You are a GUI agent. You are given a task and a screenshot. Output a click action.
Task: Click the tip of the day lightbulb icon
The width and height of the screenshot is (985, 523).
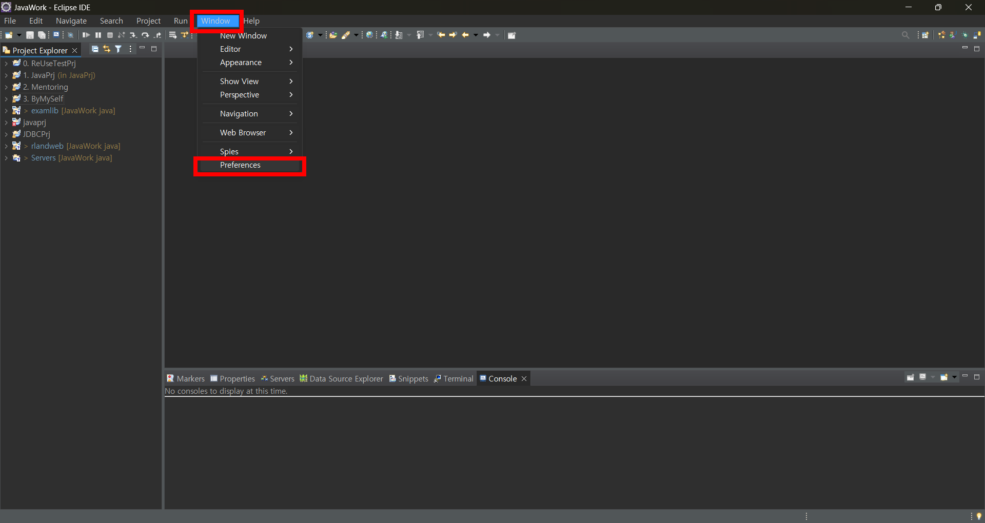coord(979,516)
